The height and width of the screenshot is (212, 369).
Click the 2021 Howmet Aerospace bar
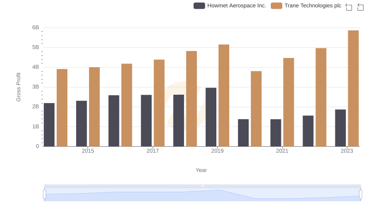275,133
